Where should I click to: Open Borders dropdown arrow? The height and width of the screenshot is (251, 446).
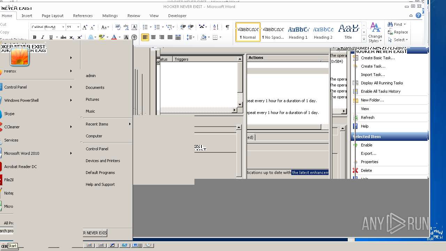point(220,37)
